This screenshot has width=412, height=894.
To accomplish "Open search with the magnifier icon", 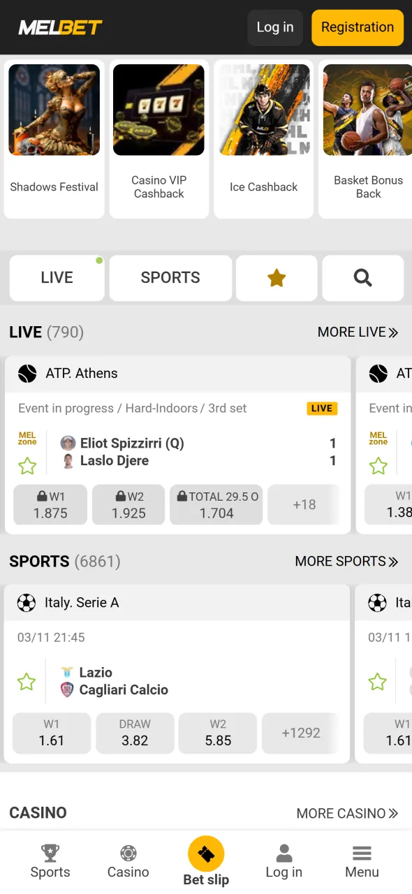I will tap(362, 277).
